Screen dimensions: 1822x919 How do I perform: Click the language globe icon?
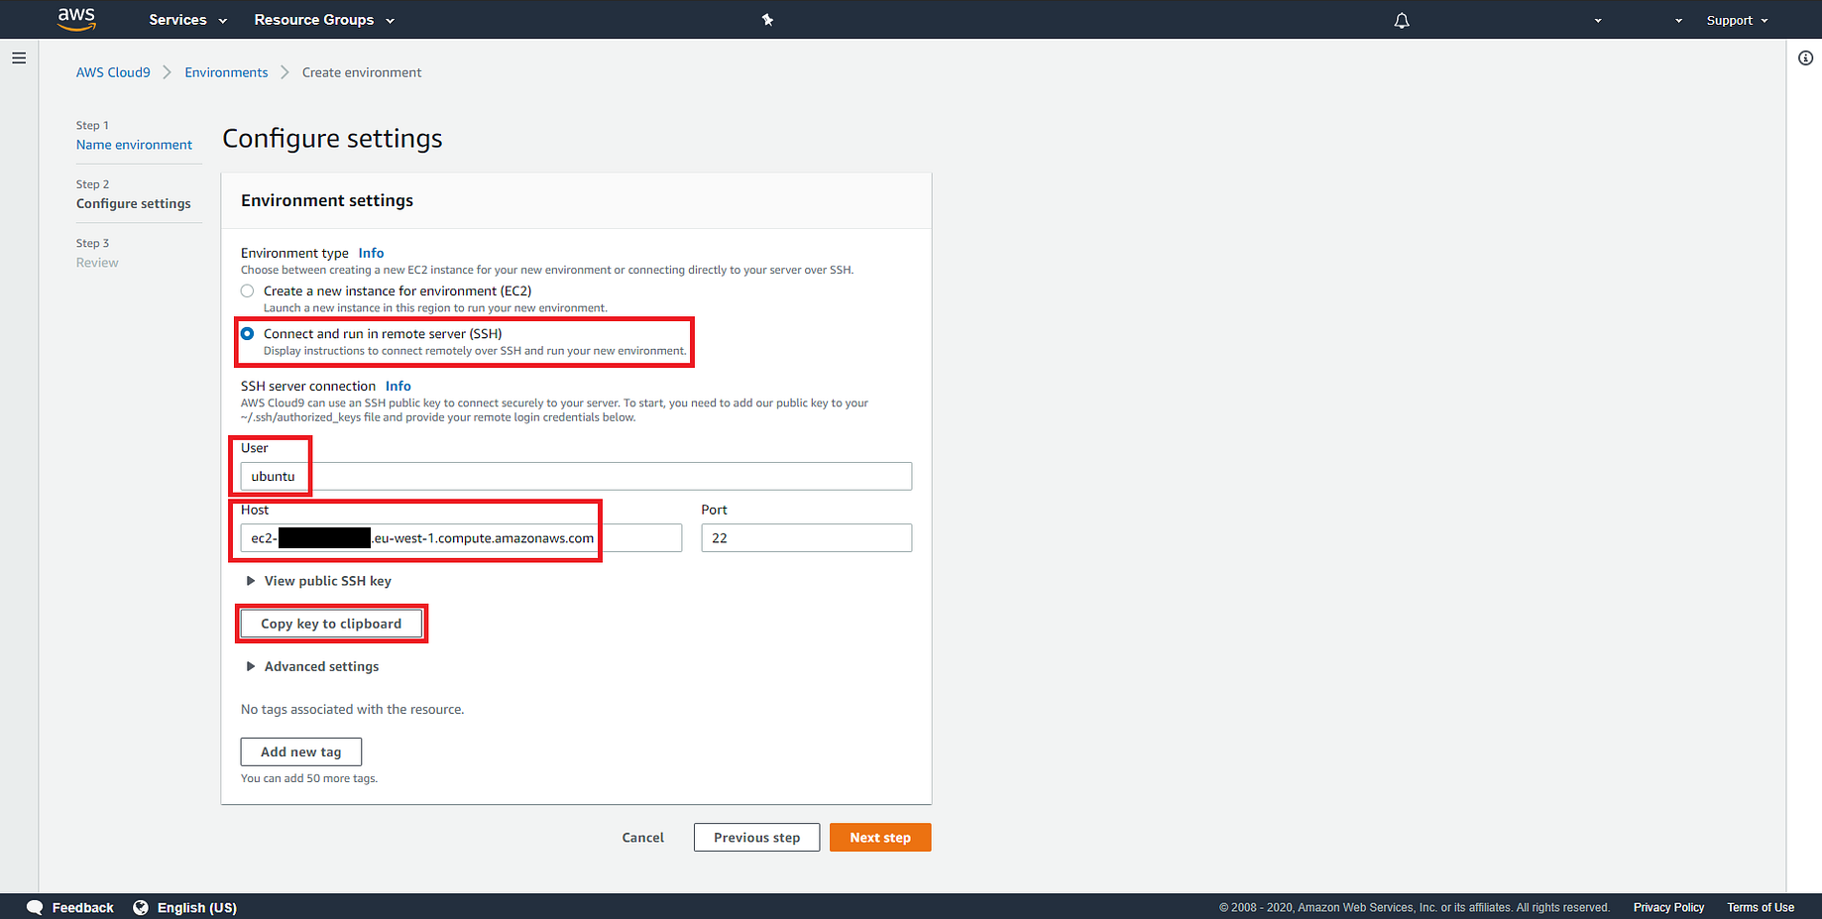point(141,907)
